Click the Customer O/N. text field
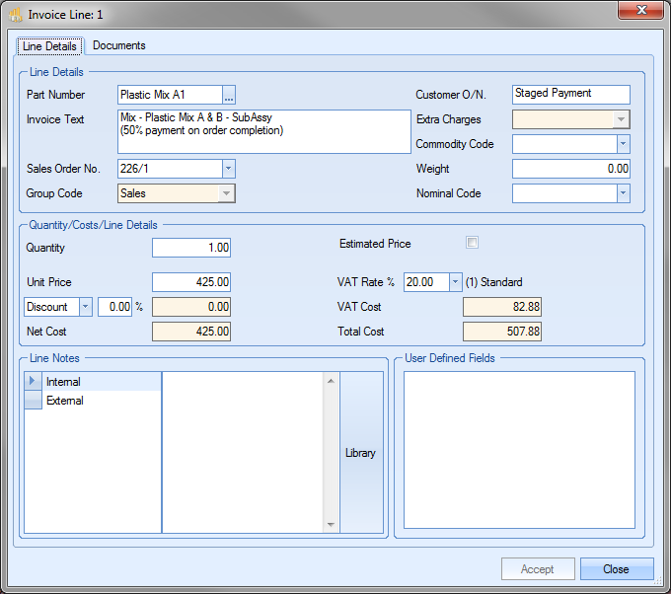Image resolution: width=671 pixels, height=594 pixels. [571, 94]
